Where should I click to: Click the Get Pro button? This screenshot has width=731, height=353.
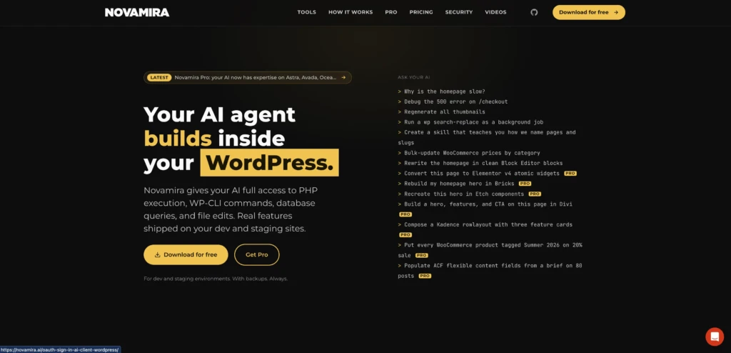(256, 255)
